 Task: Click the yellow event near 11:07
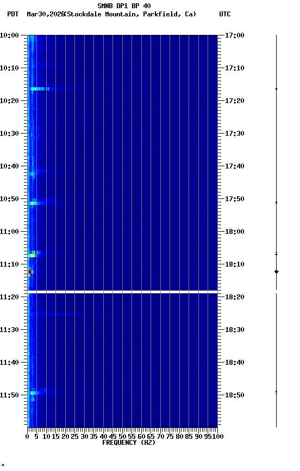click(32, 256)
